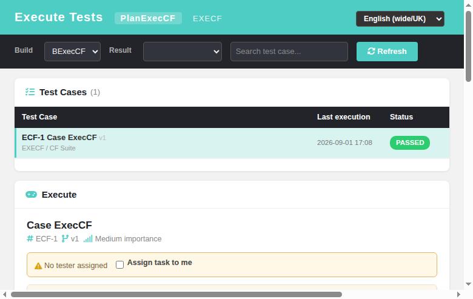This screenshot has height=299, width=473.
Task: Click the scroll up arrow
Action: (468, 5)
